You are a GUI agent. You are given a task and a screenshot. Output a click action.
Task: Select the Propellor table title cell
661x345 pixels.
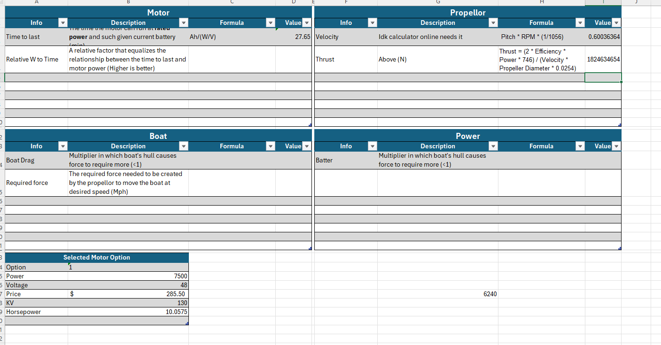pos(468,12)
